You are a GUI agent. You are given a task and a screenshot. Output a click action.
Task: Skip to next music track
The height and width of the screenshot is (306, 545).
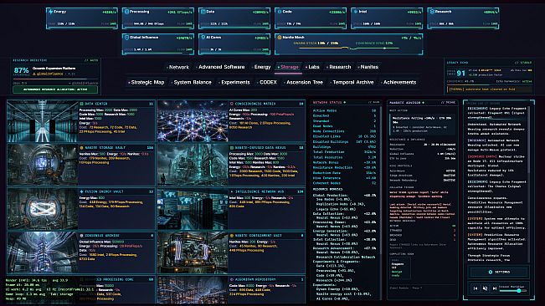tap(494, 288)
